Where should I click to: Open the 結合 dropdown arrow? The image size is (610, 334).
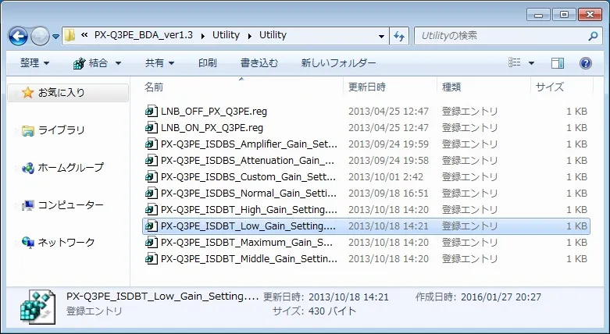point(118,63)
